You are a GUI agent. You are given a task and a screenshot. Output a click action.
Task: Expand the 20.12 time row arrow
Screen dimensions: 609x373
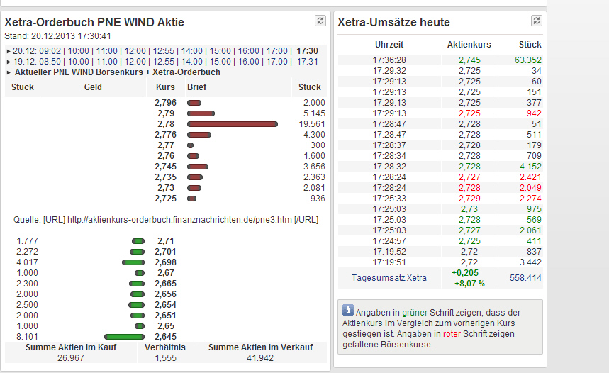click(x=9, y=51)
